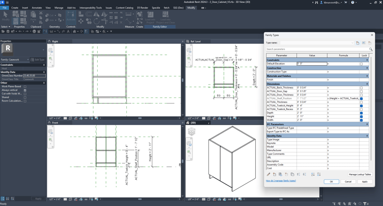Image resolution: width=383 pixels, height=206 pixels.
Task: Uncheck lock for Height parameter
Action: click(361, 117)
